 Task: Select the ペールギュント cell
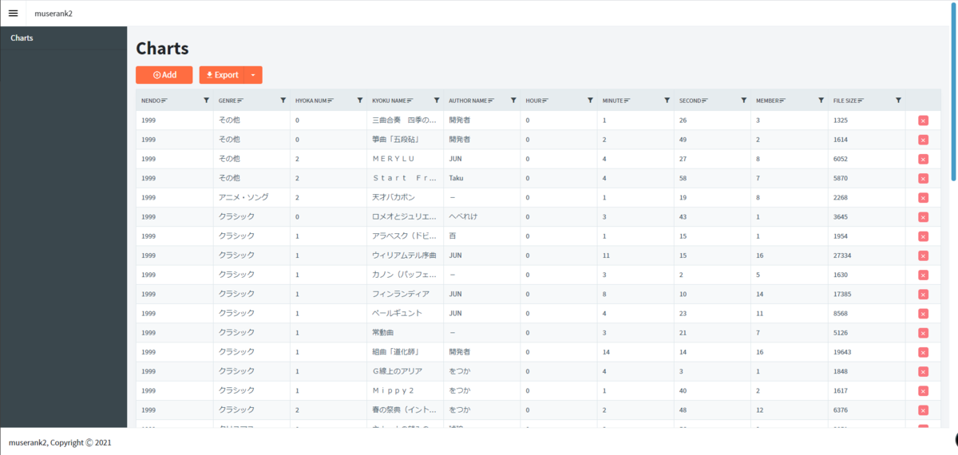(x=405, y=314)
